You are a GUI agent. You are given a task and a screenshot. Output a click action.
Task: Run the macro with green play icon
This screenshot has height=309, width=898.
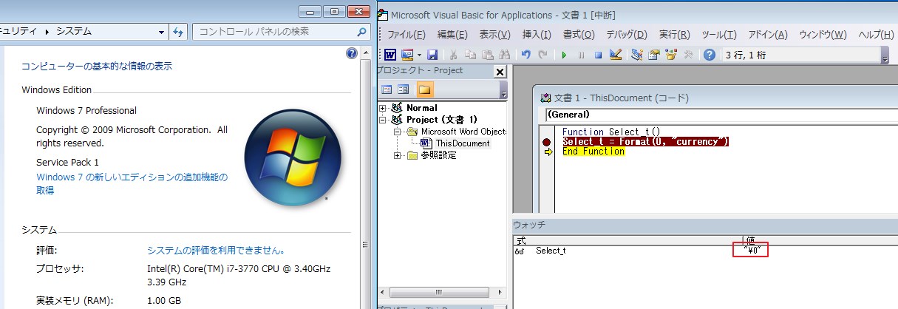[564, 55]
